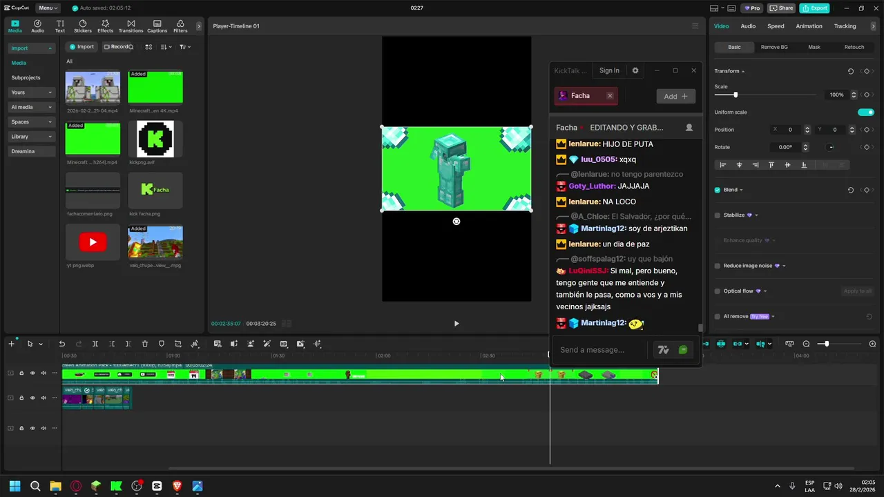Viewport: 884px width, 497px height.
Task: Expand the AI media category
Action: click(x=31, y=107)
